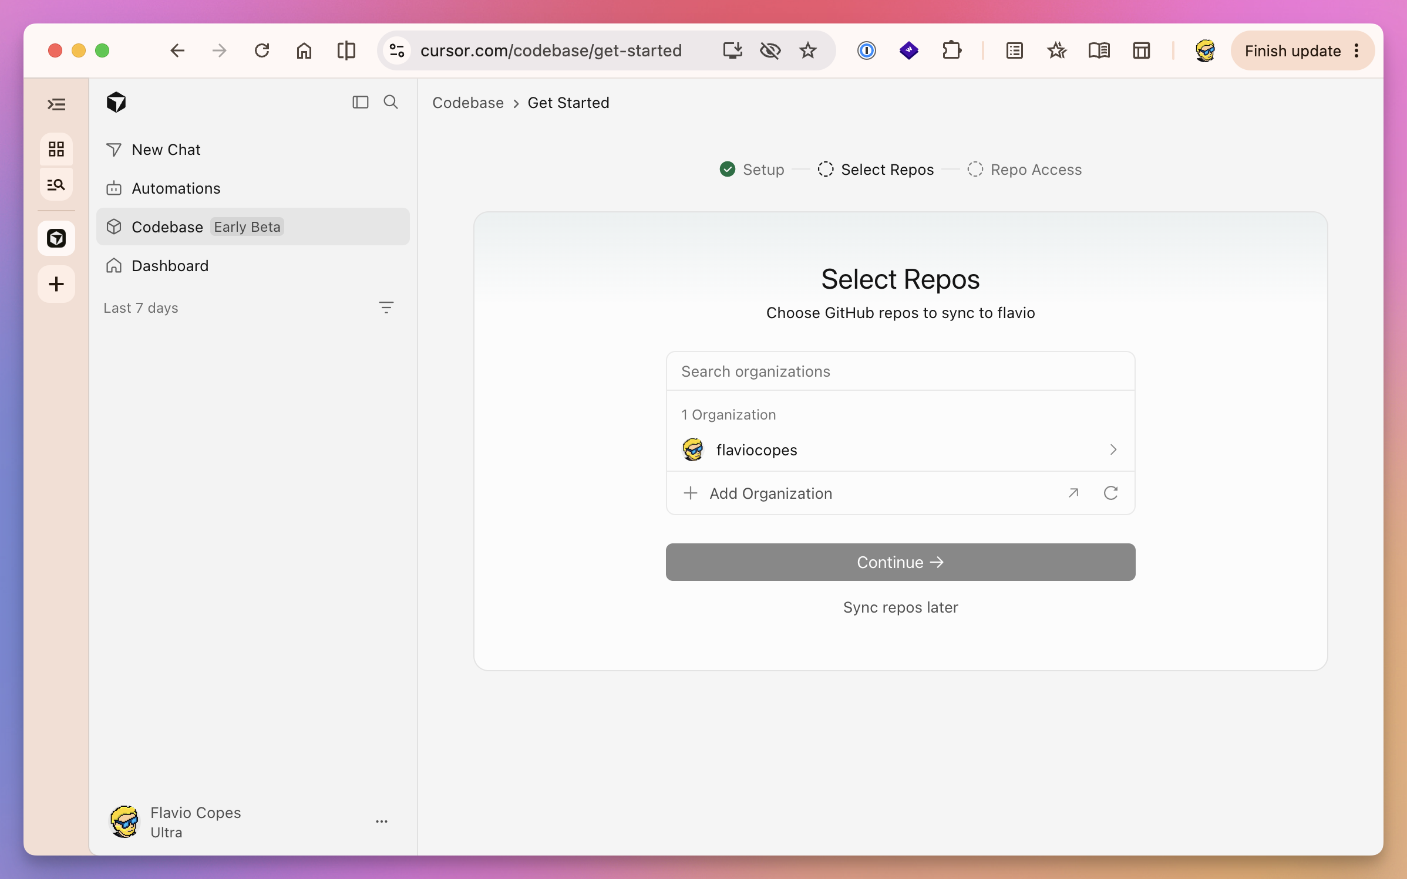
Task: Click the flaviocopes organization avatar
Action: [x=693, y=450]
